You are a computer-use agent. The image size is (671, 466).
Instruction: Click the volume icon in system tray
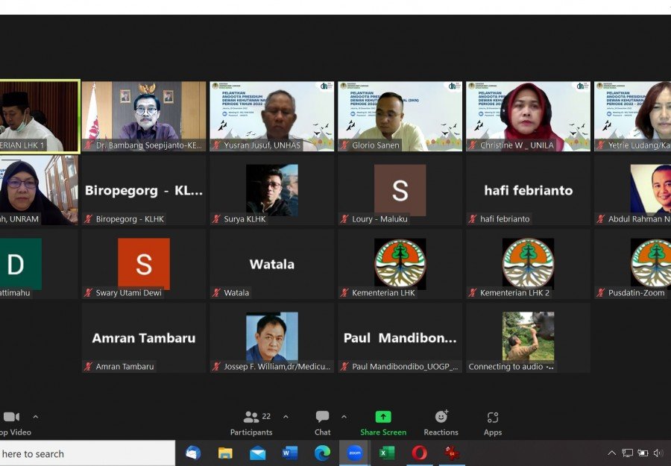pos(659,453)
